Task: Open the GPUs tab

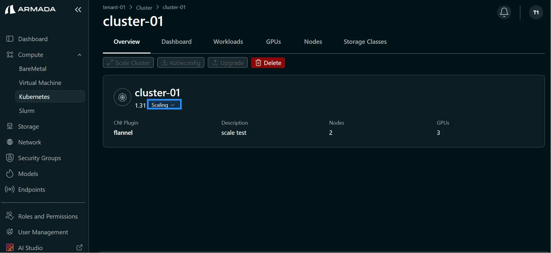Action: coord(274,42)
